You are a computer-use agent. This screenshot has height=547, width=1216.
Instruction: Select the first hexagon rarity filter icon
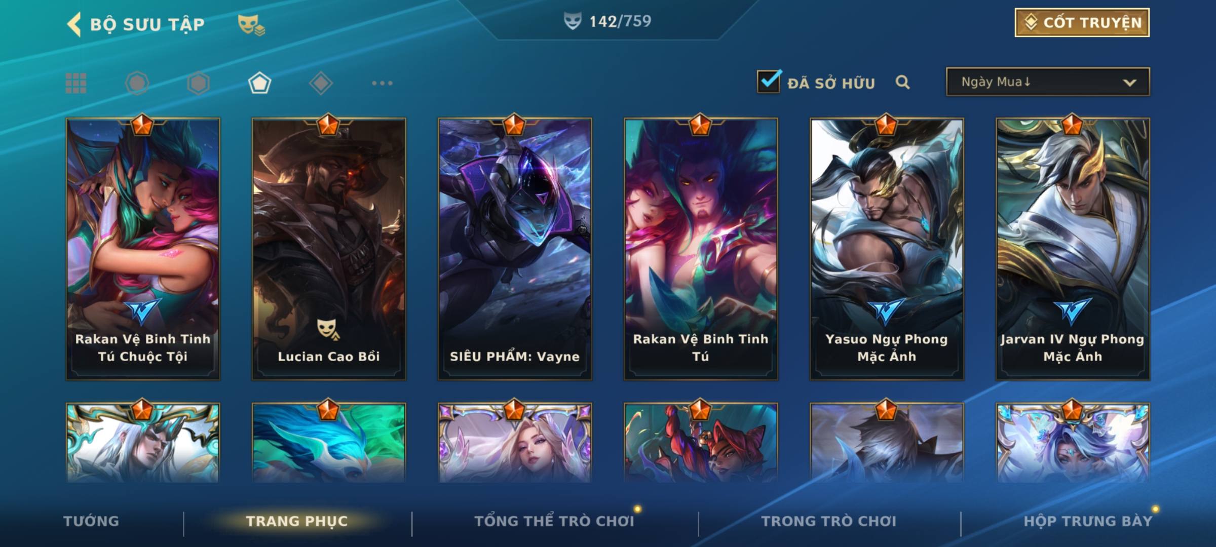[137, 83]
